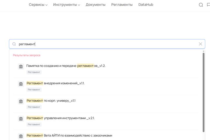Open result Регламент внедрения изменений_v.1.1.
The height and width of the screenshot is (140, 210).
click(55, 83)
